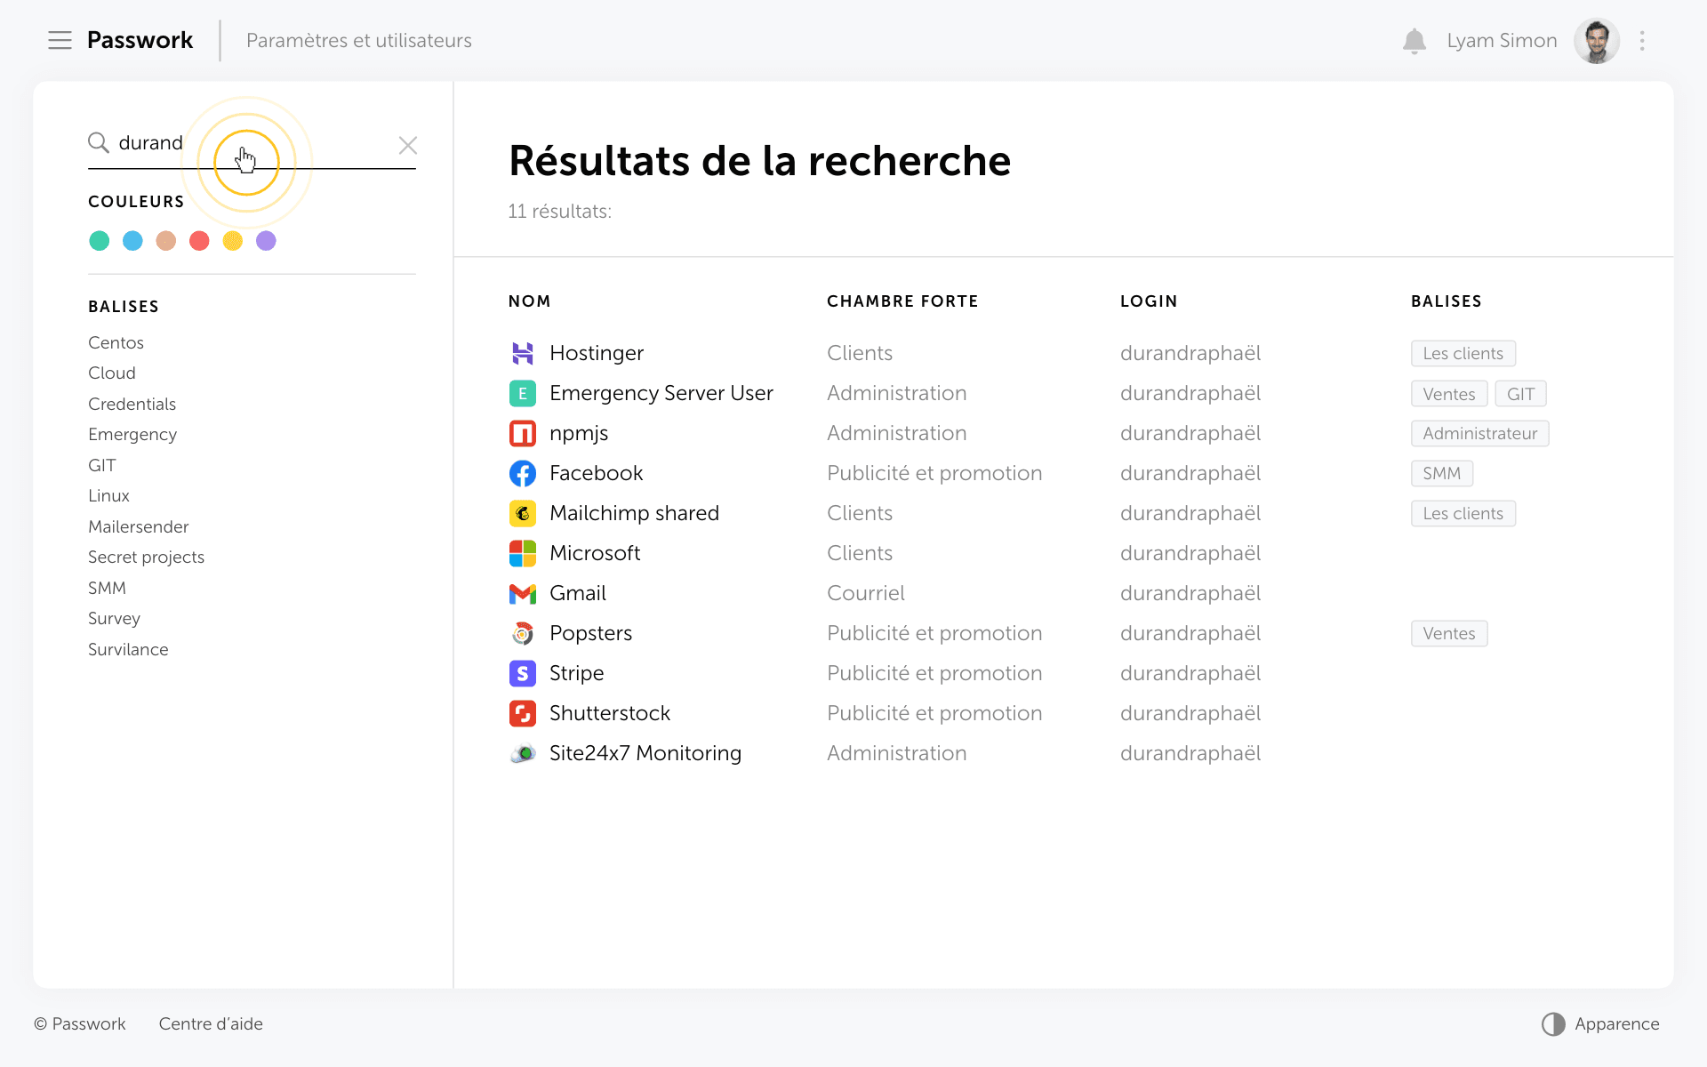
Task: Open the npmjs entry name
Action: (579, 434)
